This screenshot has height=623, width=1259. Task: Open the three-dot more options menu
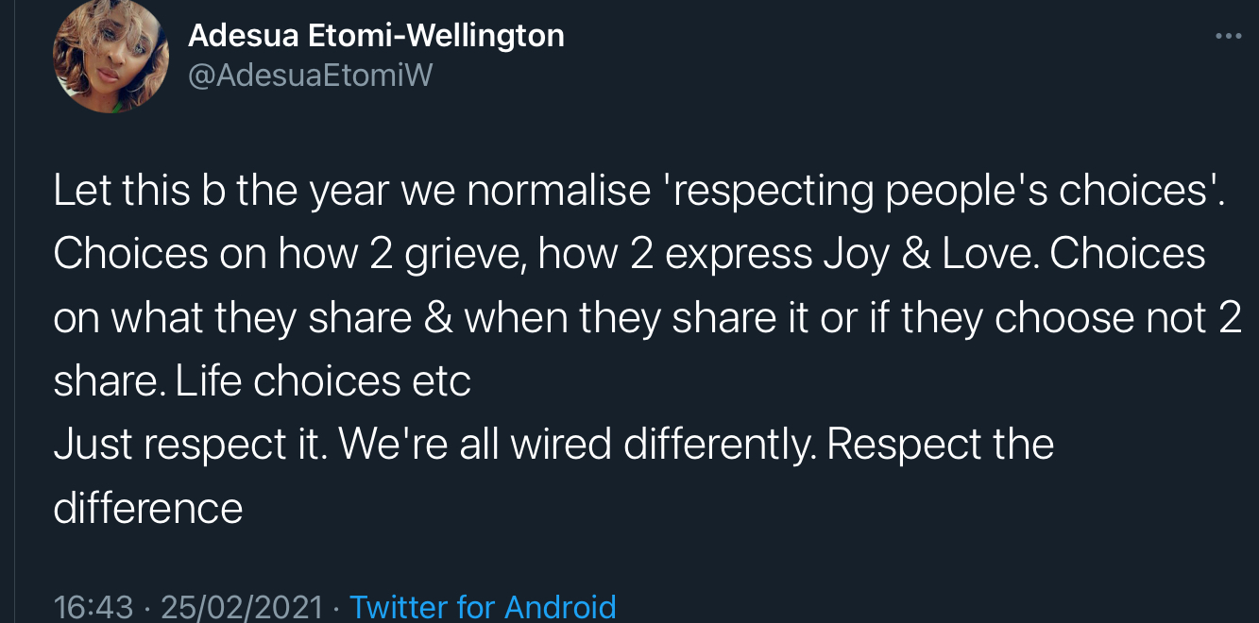(1228, 36)
